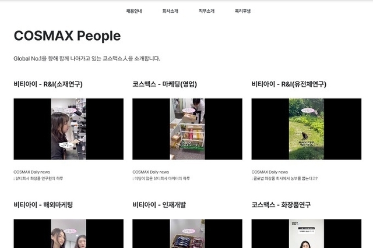Screen dimensions: 373x248
Task: Click the 비티아이 - R&I(유전체연구) heading
Action: pyautogui.click(x=289, y=84)
